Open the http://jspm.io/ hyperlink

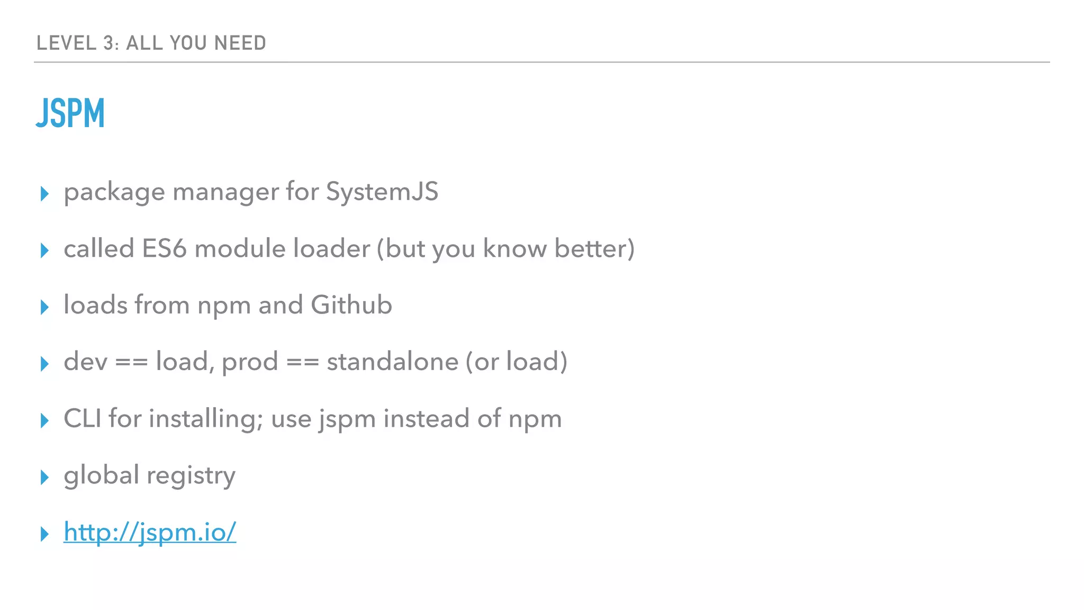[150, 532]
